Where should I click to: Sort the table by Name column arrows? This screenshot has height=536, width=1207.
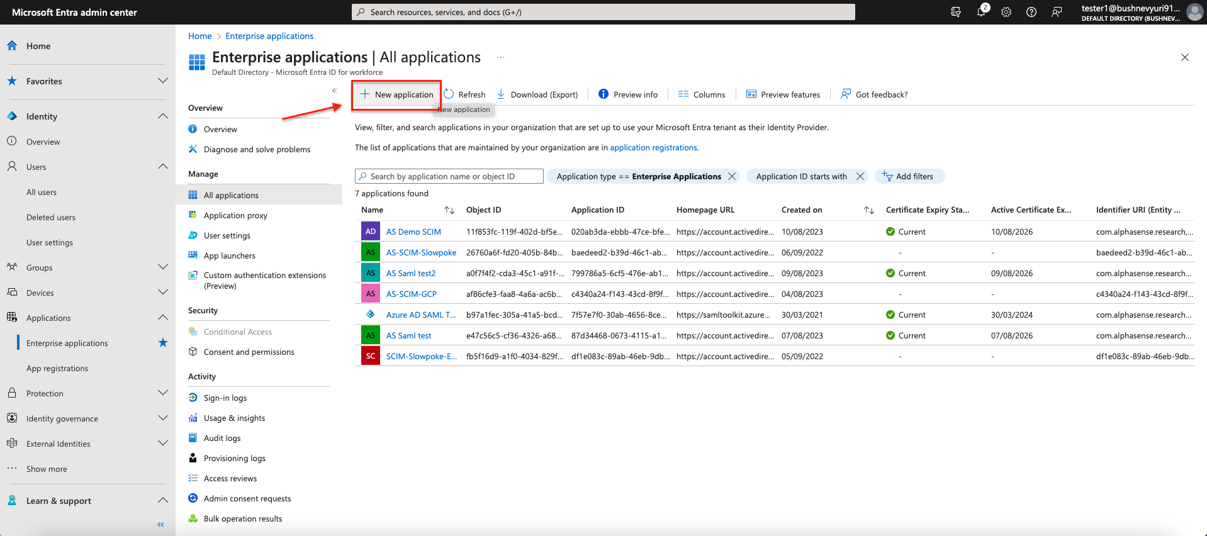(449, 210)
